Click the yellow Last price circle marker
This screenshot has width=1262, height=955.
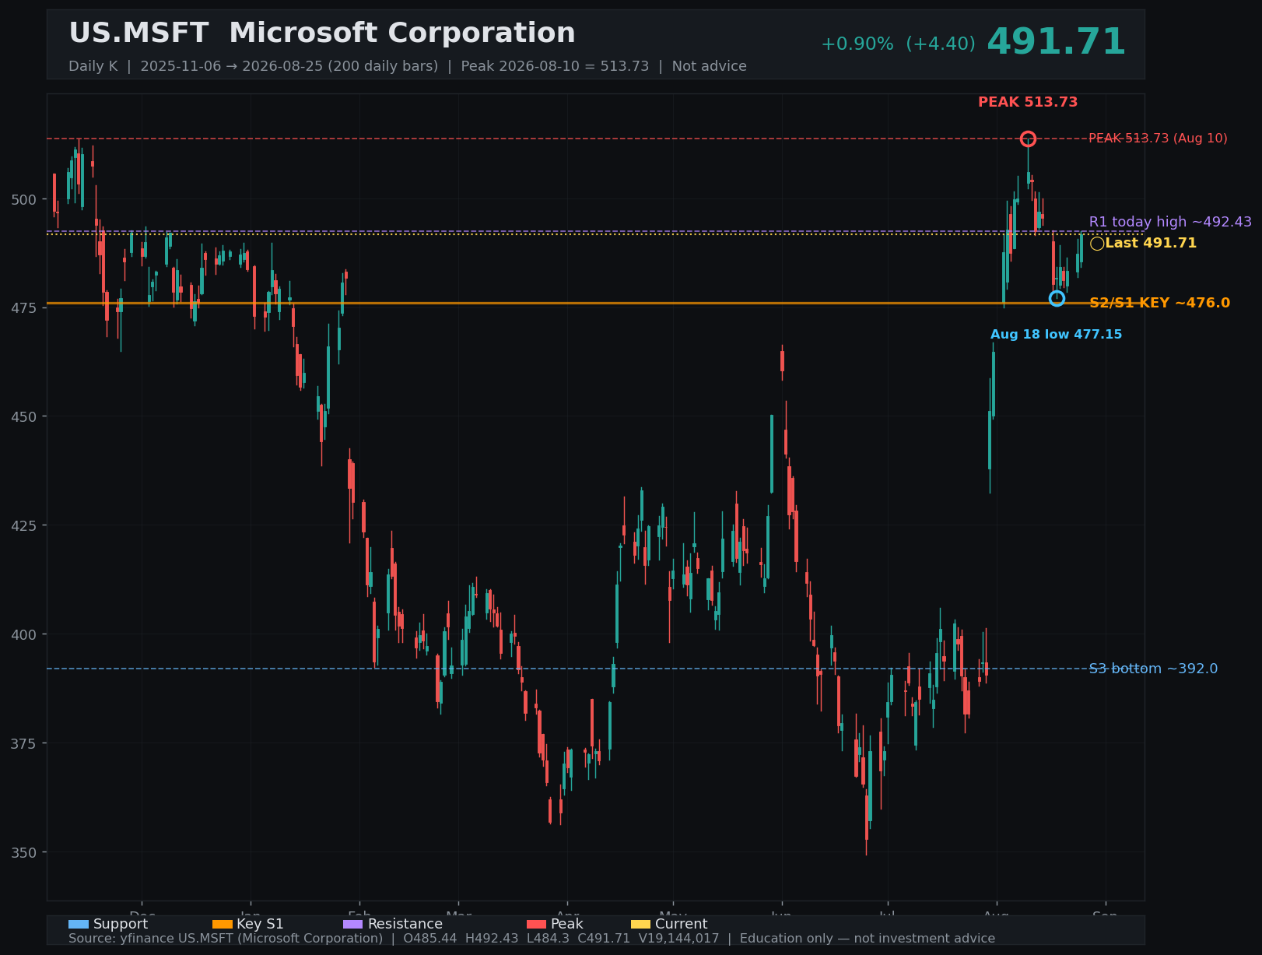pyautogui.click(x=1097, y=244)
